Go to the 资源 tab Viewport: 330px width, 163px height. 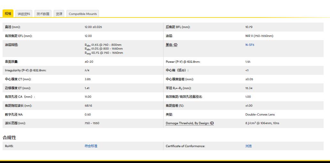(59, 14)
